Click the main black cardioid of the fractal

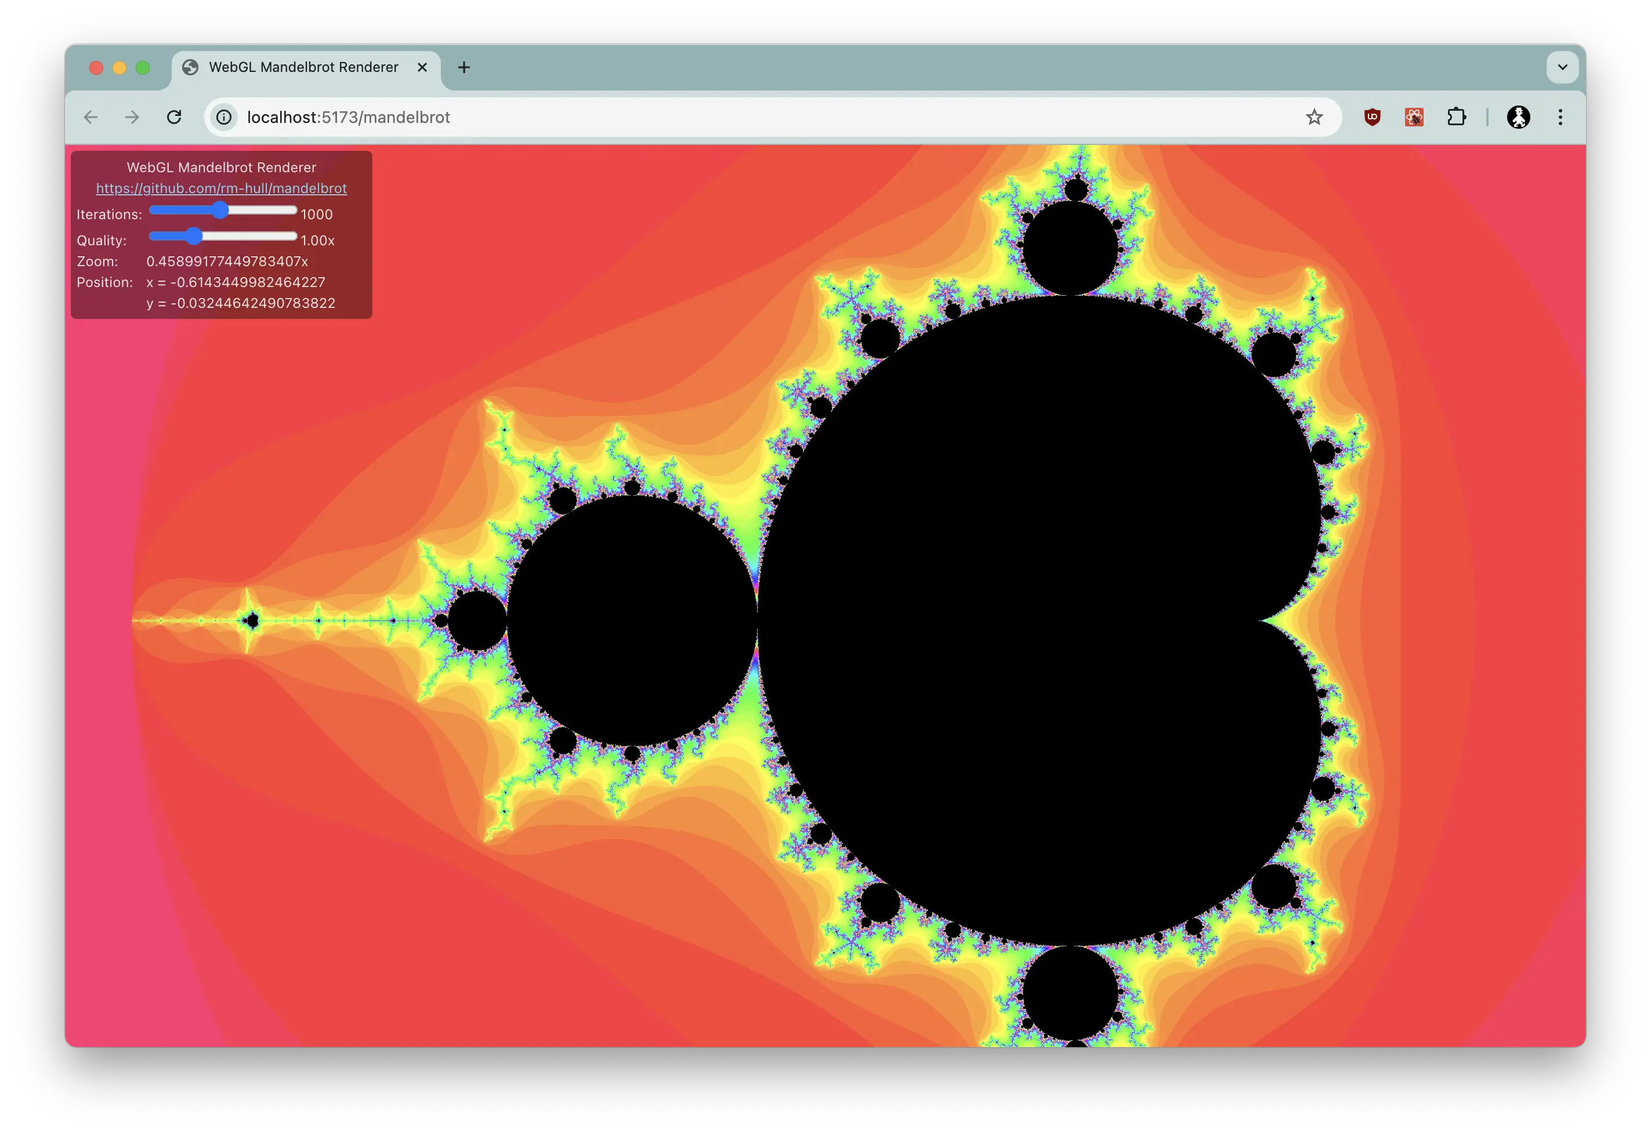point(1030,618)
